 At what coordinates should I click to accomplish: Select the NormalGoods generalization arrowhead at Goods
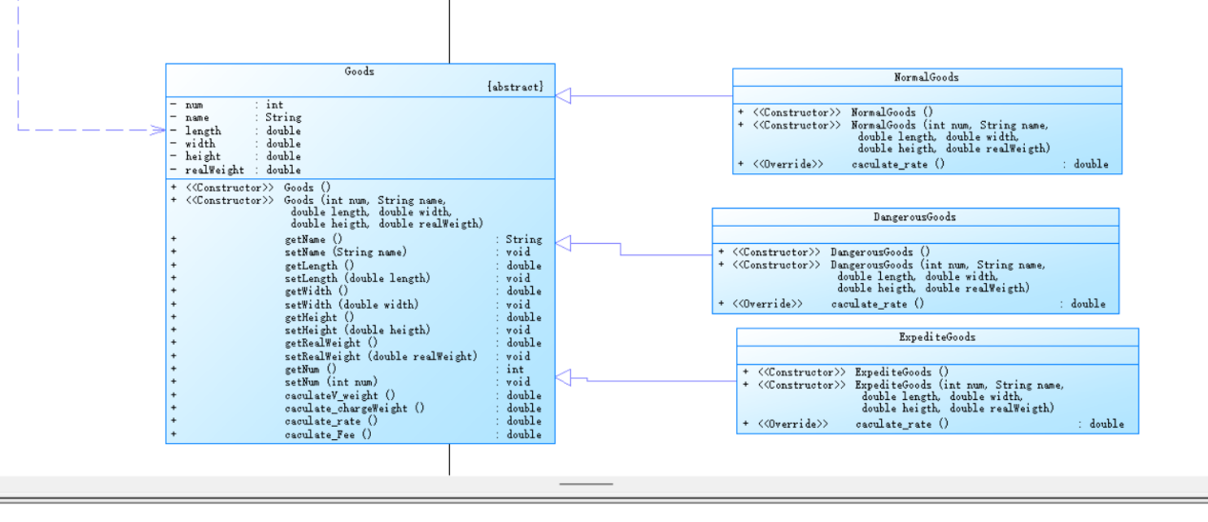[563, 95]
